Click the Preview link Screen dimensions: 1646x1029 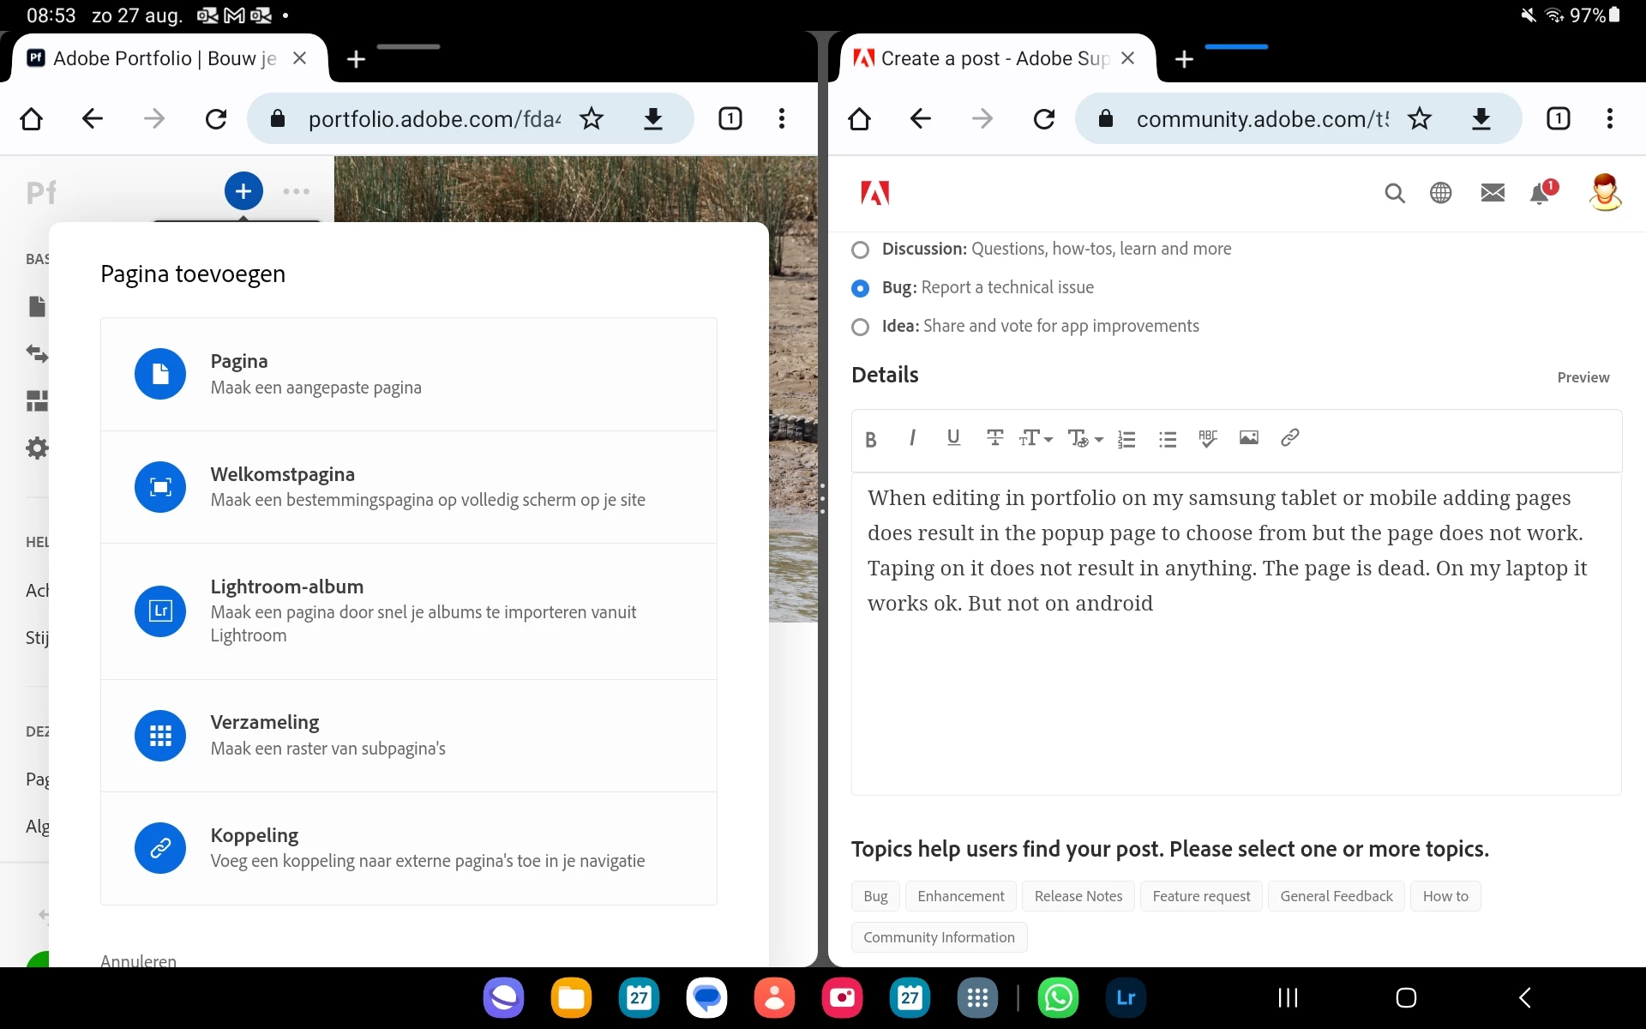click(1583, 377)
